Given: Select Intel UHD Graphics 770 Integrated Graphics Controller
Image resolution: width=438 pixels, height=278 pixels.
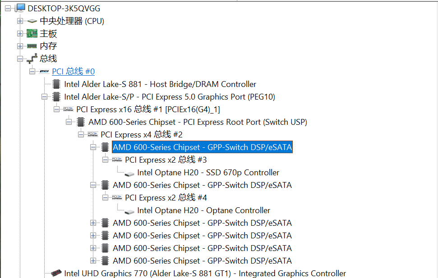Looking at the screenshot, I should [x=205, y=273].
